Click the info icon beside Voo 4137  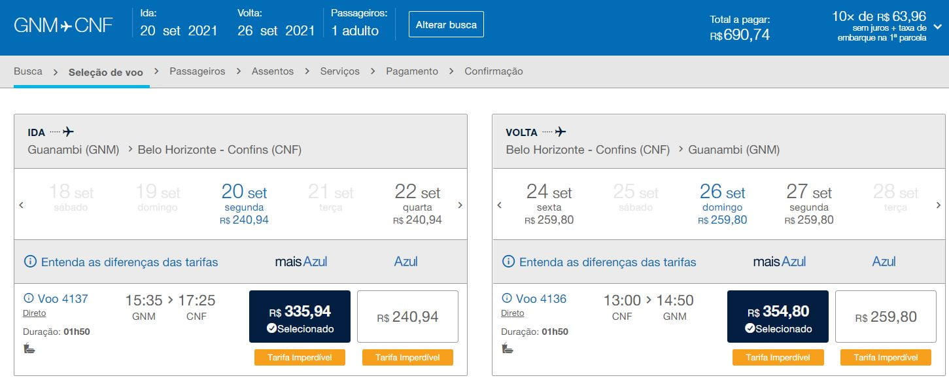point(28,299)
